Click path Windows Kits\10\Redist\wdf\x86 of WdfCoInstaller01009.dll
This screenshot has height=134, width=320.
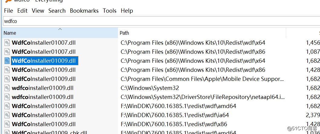[193, 70]
